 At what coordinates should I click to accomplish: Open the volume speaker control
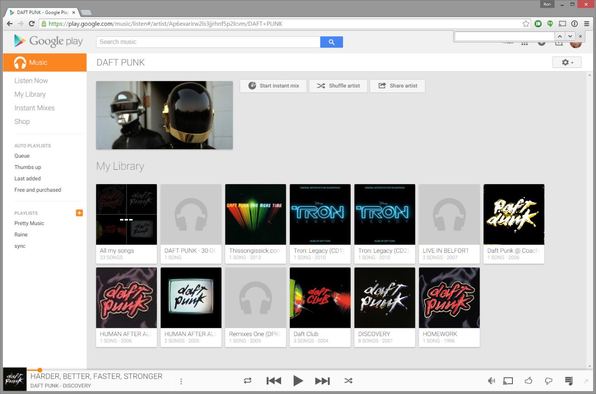[491, 381]
